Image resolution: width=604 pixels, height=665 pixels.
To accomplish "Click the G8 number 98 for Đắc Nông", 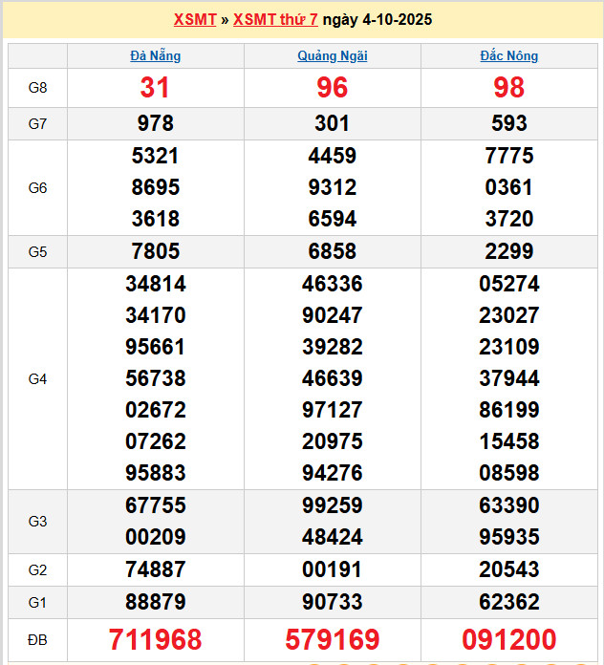I will tap(508, 88).
